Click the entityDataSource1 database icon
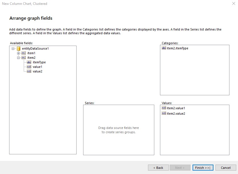The image size is (238, 174). click(19, 48)
